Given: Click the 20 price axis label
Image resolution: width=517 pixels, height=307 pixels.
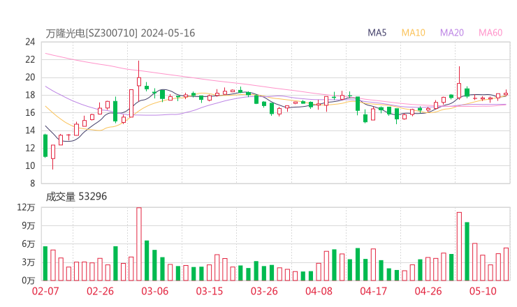Looking at the screenshot, I should coord(30,77).
